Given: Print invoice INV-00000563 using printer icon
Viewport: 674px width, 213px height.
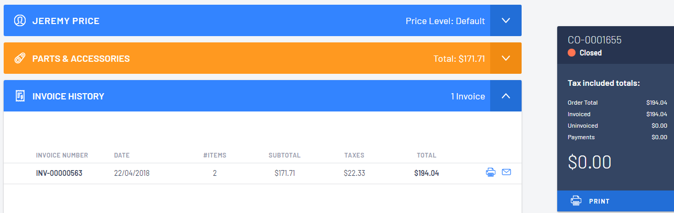Looking at the screenshot, I should click(491, 172).
